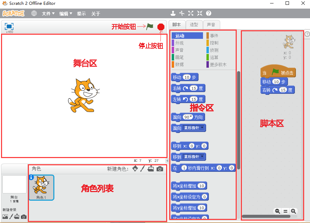The width and height of the screenshot is (310, 223).
Task: Open the 关于 menu
Action: pyautogui.click(x=96, y=13)
